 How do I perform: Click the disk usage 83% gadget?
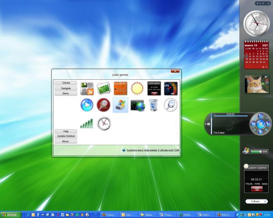(x=255, y=151)
